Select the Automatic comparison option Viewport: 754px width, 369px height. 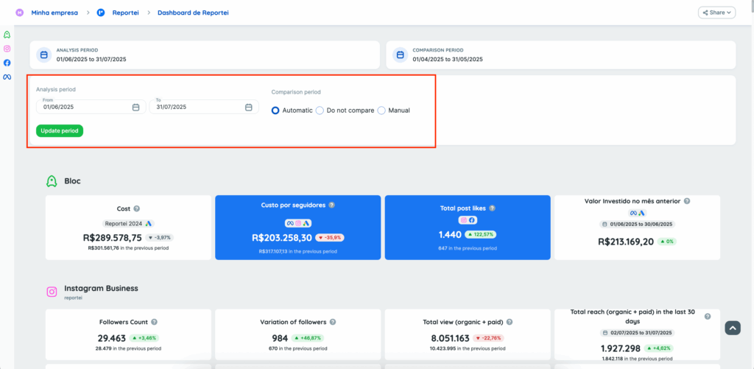(275, 110)
